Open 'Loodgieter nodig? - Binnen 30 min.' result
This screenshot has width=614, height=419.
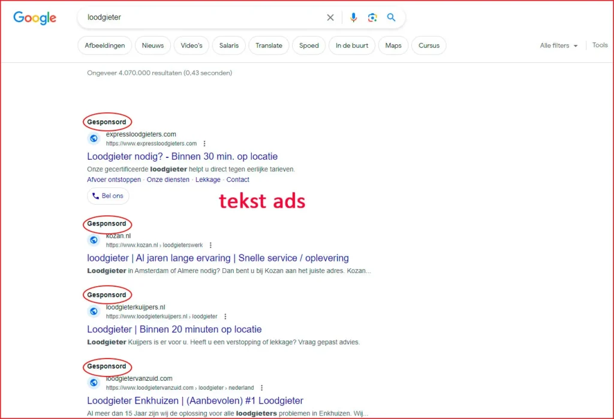pyautogui.click(x=182, y=156)
